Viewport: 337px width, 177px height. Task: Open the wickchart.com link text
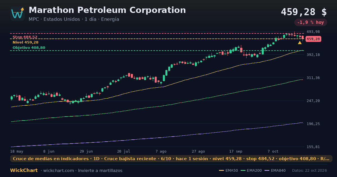click(x=58, y=171)
